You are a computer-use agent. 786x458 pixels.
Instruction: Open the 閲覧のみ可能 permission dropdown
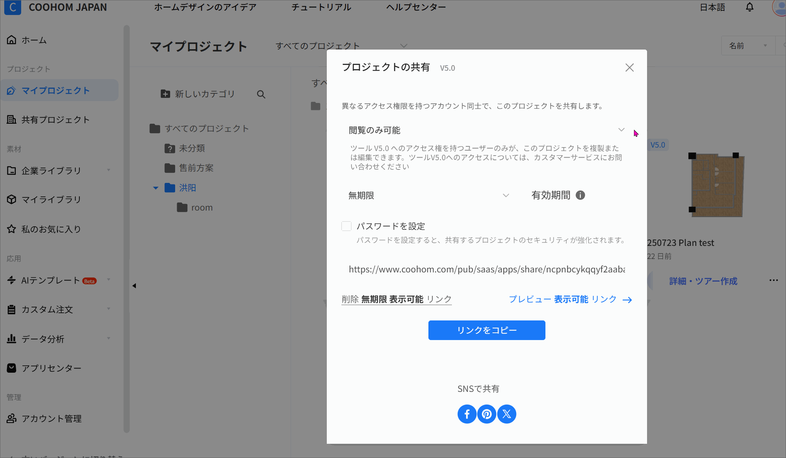[x=487, y=130]
